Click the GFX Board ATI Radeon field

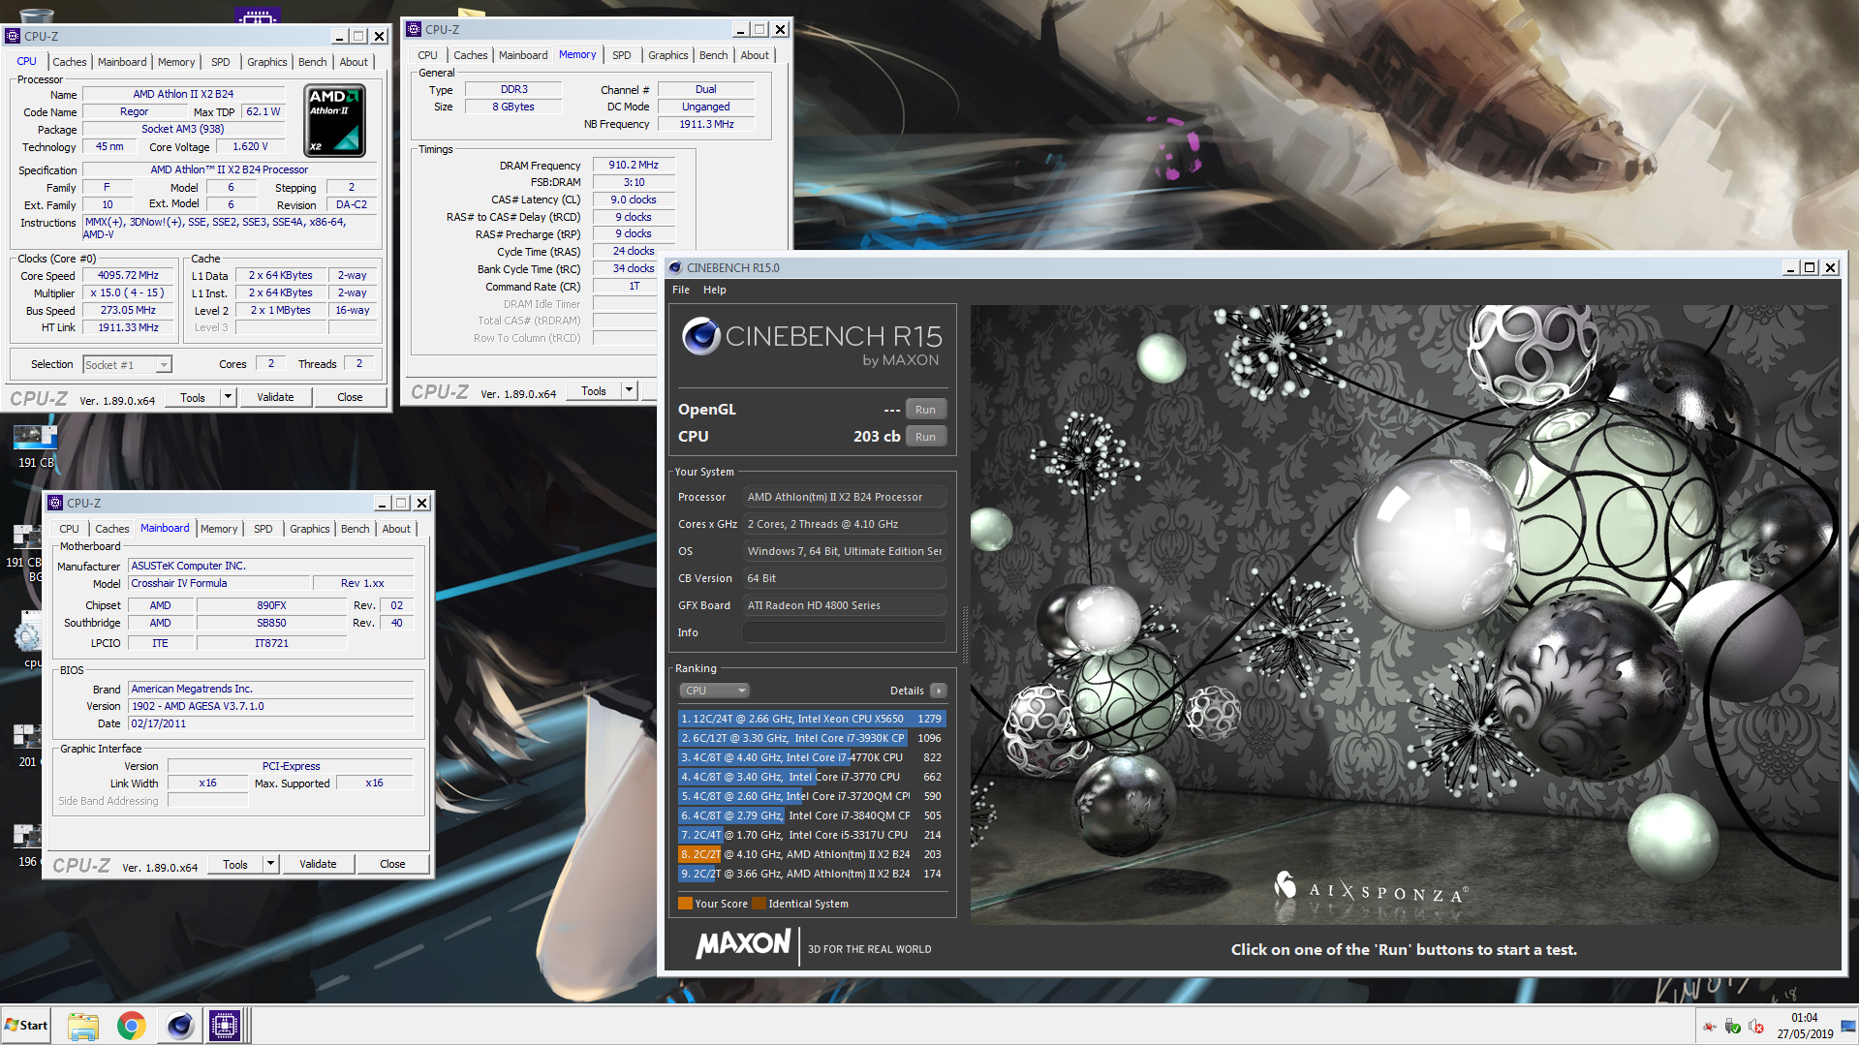point(844,605)
